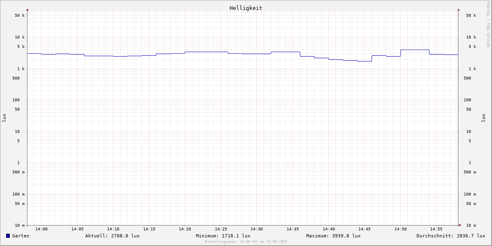
Task: Click the left axis 500 m label
Action: pos(18,172)
